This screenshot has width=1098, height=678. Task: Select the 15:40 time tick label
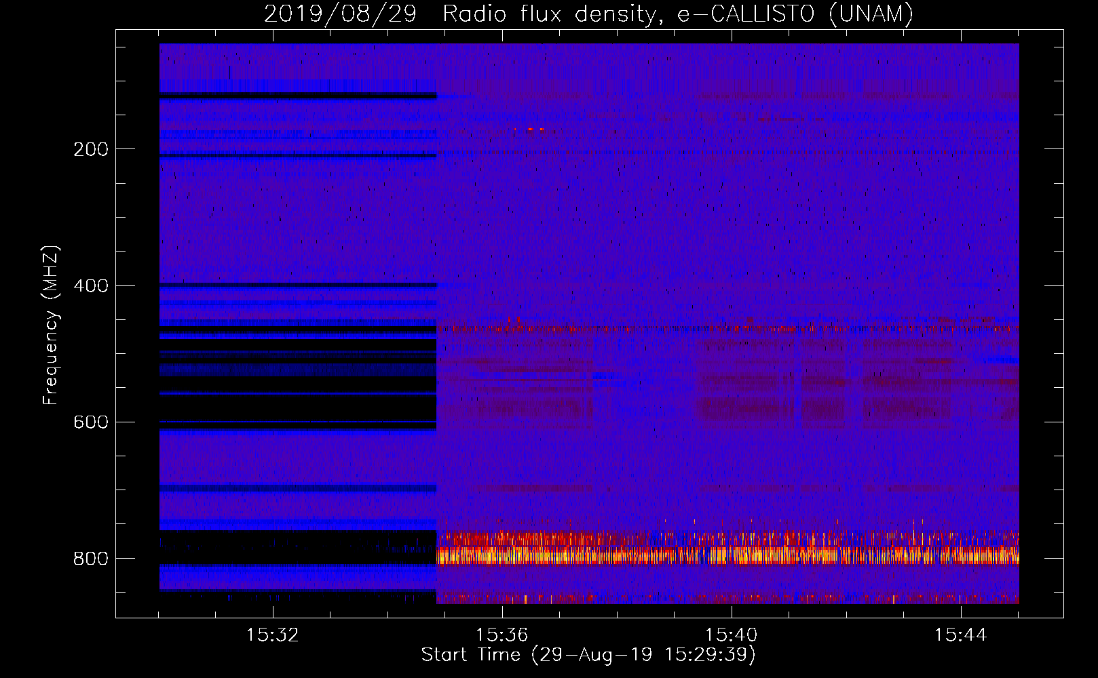[731, 635]
